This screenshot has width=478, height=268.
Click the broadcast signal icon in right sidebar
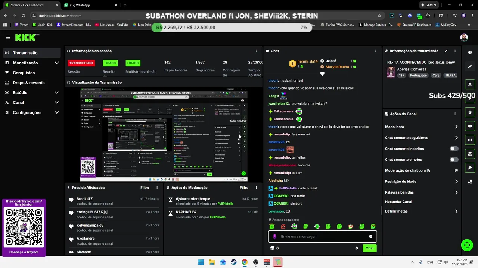point(470,140)
